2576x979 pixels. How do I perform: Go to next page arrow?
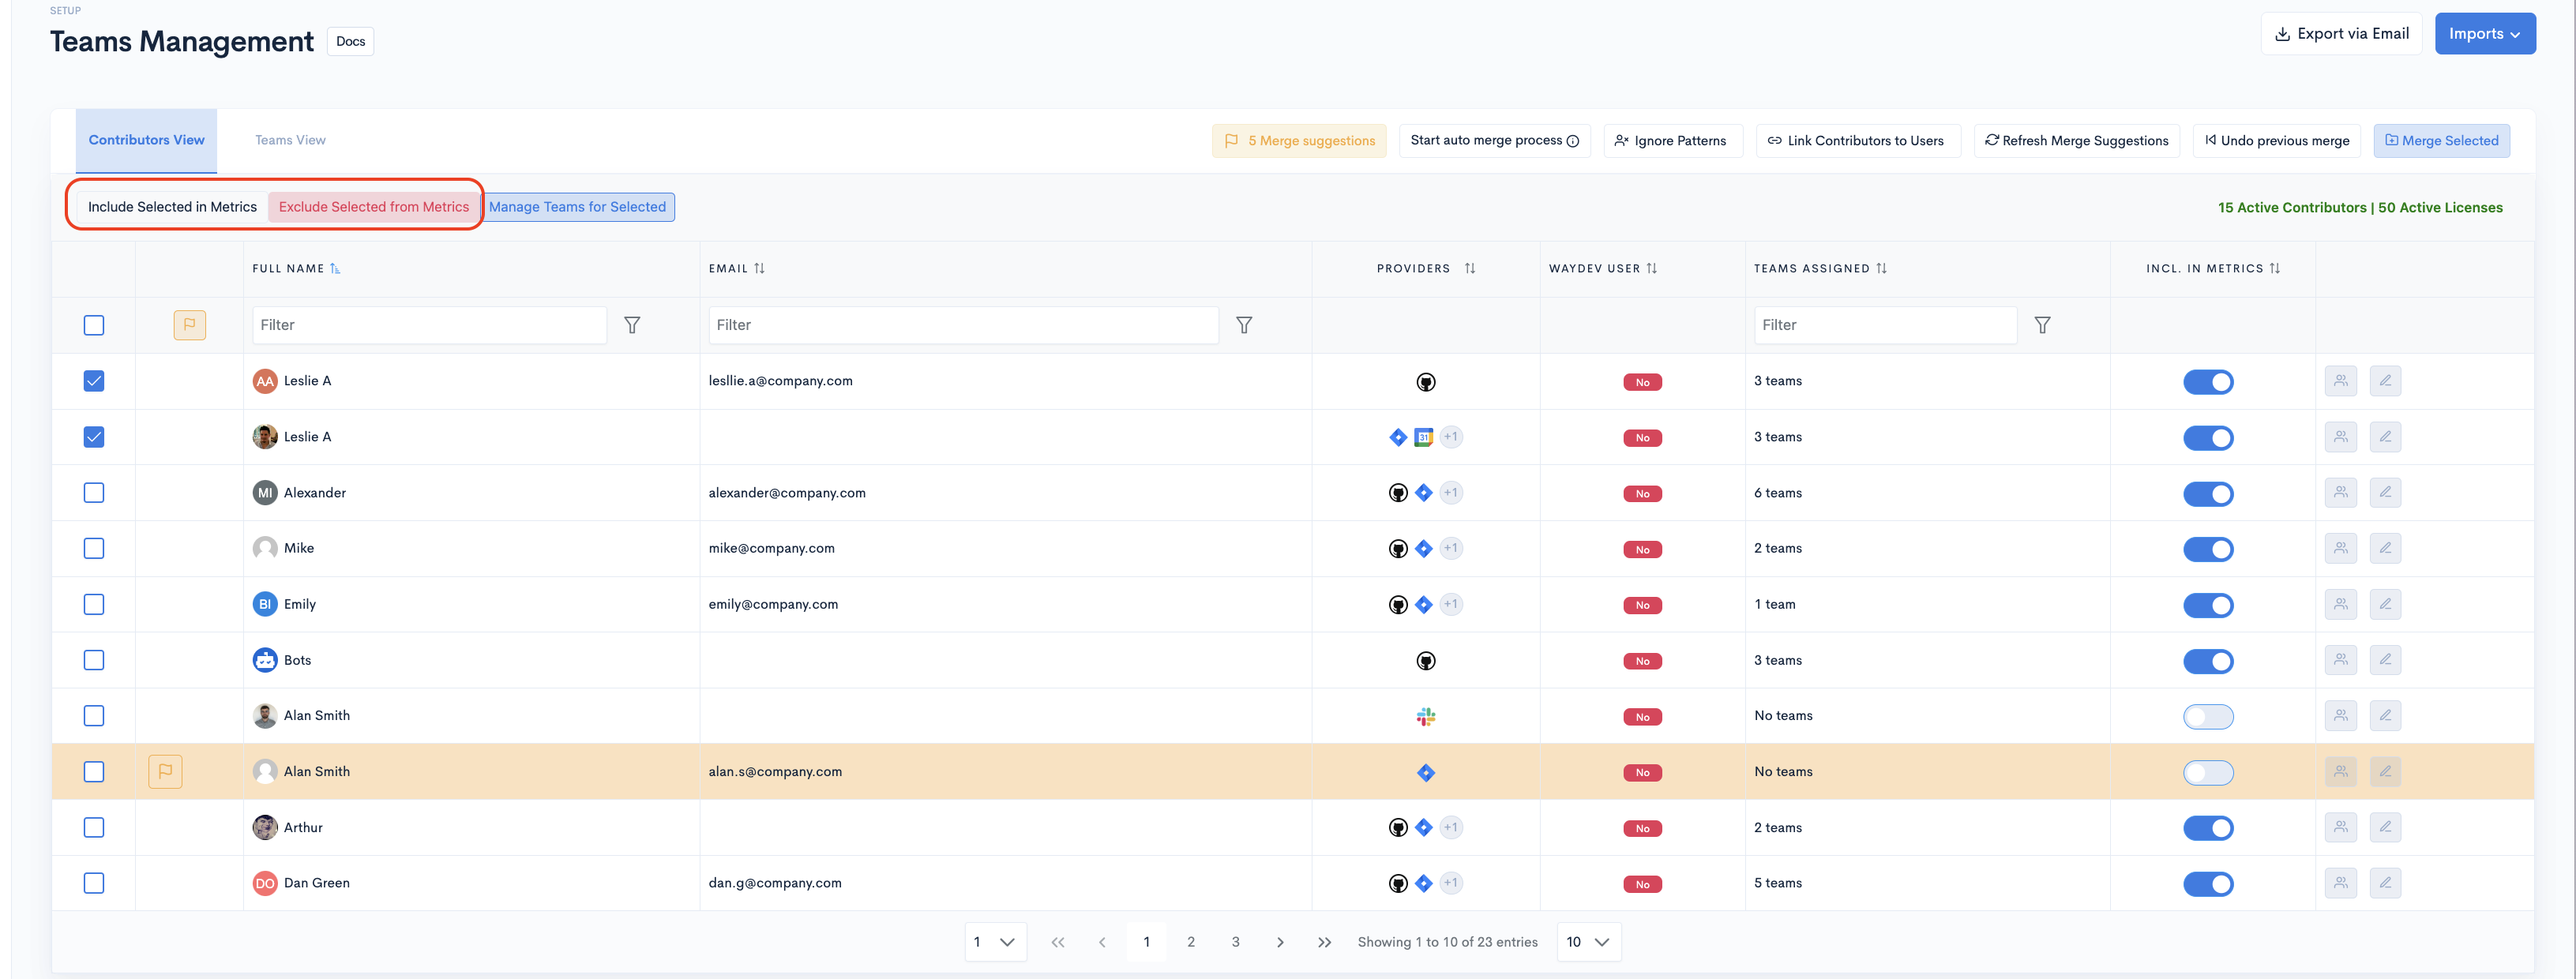coord(1280,942)
